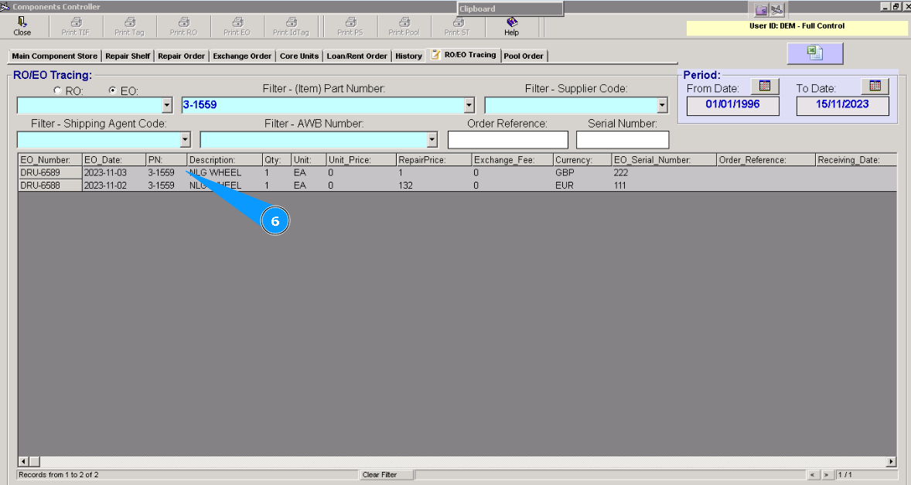Click the EO_Serial_Number column header

[664, 159]
